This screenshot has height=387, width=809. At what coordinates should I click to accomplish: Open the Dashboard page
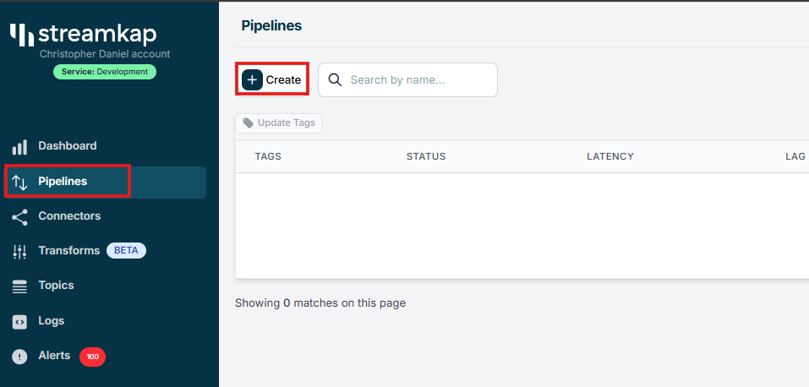pyautogui.click(x=67, y=146)
